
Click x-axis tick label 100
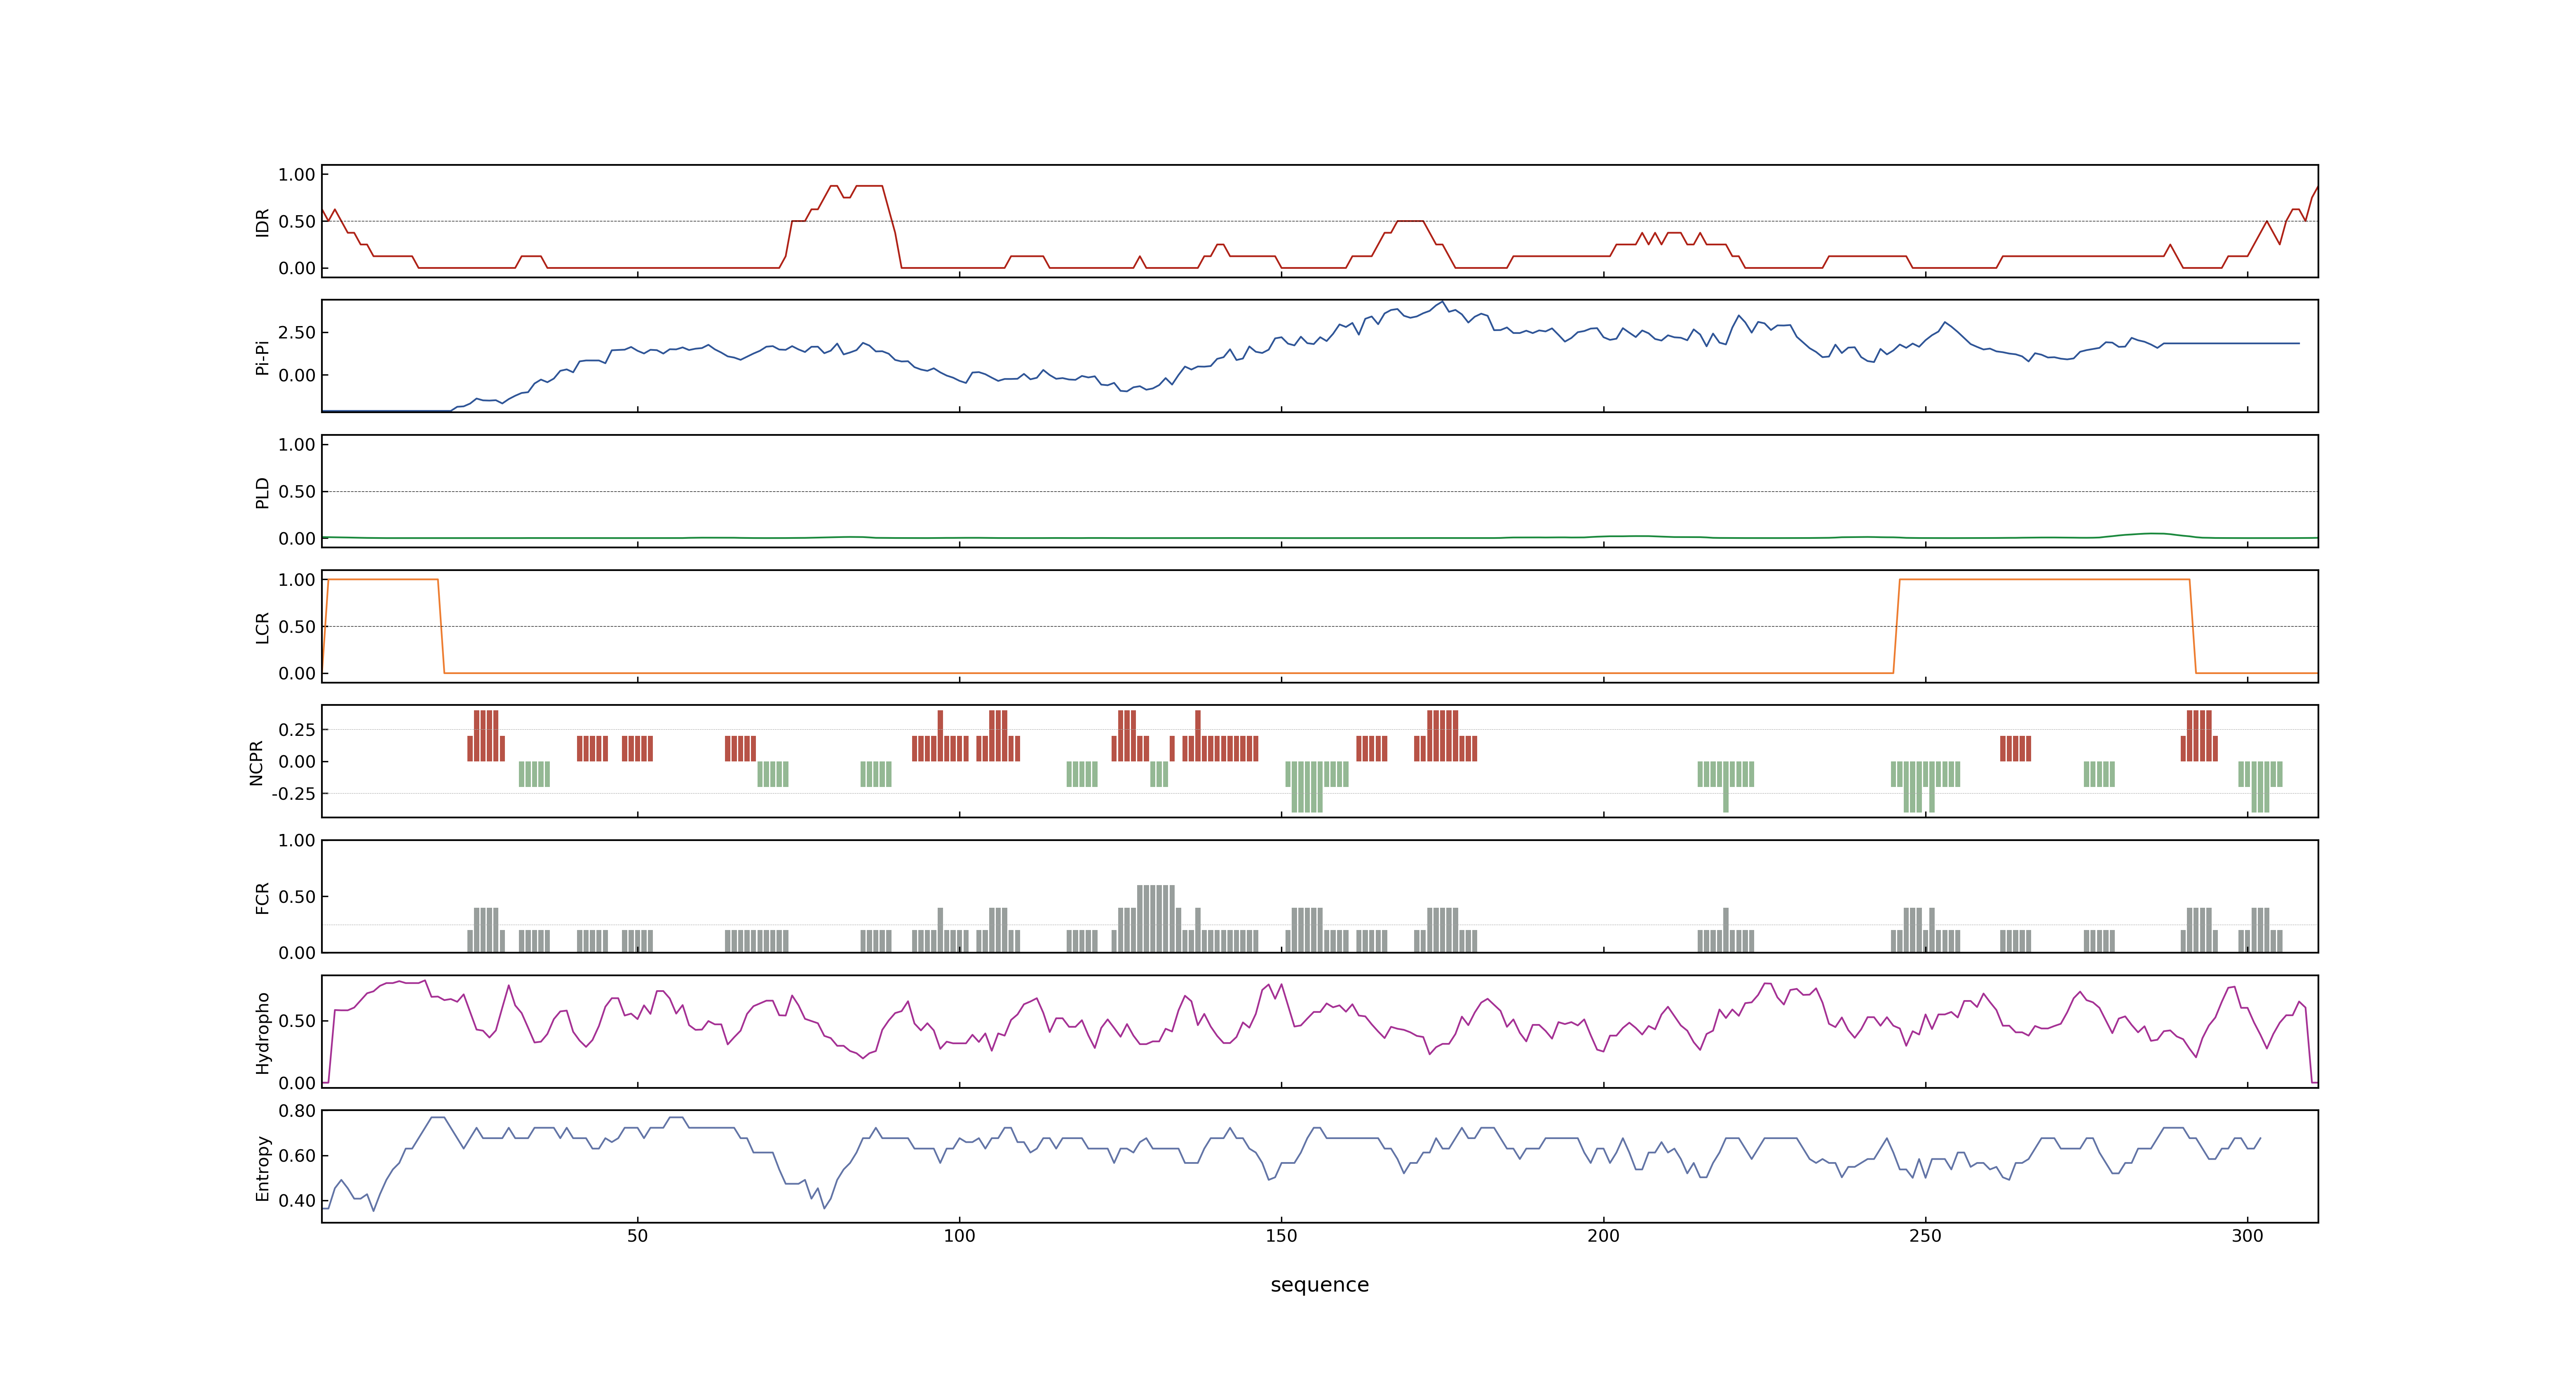(959, 1236)
